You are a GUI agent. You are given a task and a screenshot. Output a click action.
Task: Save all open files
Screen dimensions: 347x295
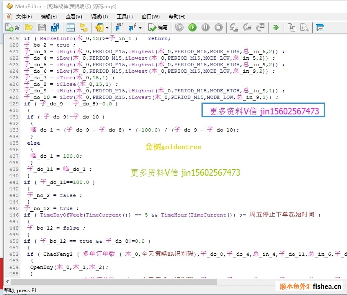coord(55,27)
